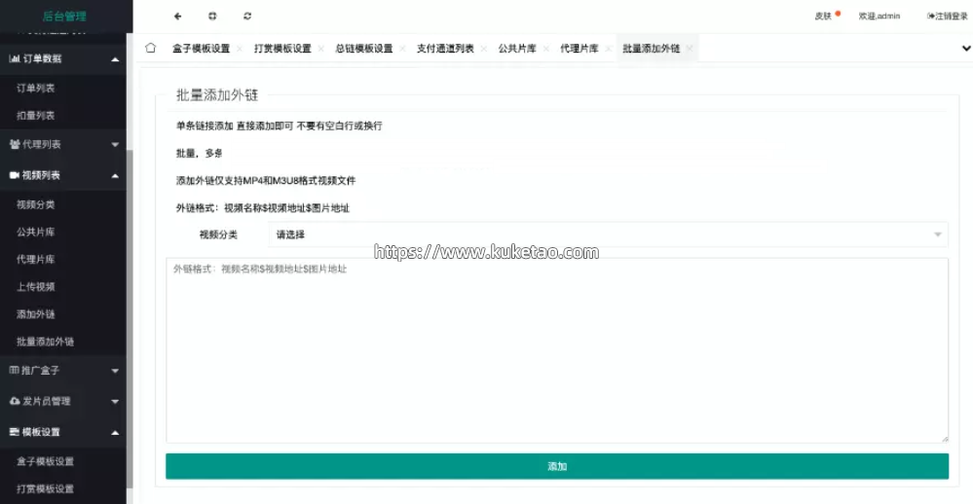Collapse the 模板设置 sidebar section
The image size is (973, 504).
click(x=62, y=432)
